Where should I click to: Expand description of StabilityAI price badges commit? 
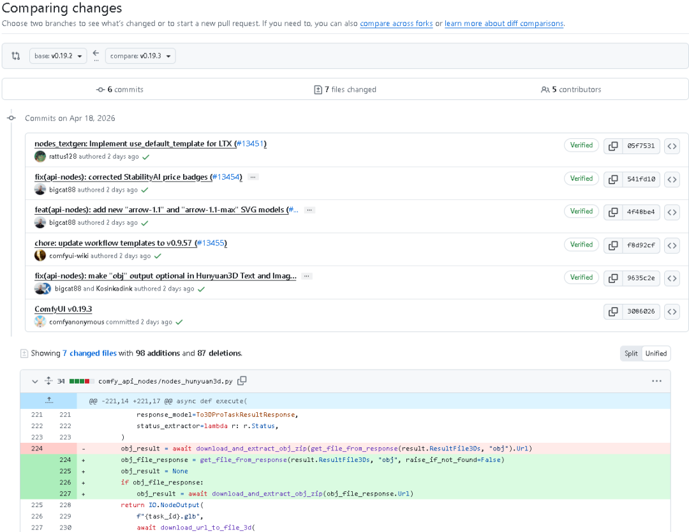[253, 177]
